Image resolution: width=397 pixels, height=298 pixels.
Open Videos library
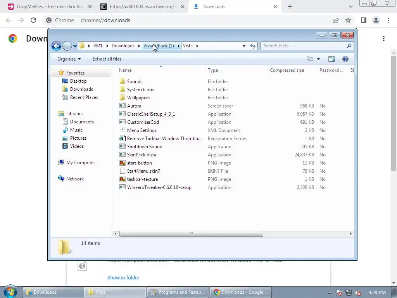coord(77,146)
